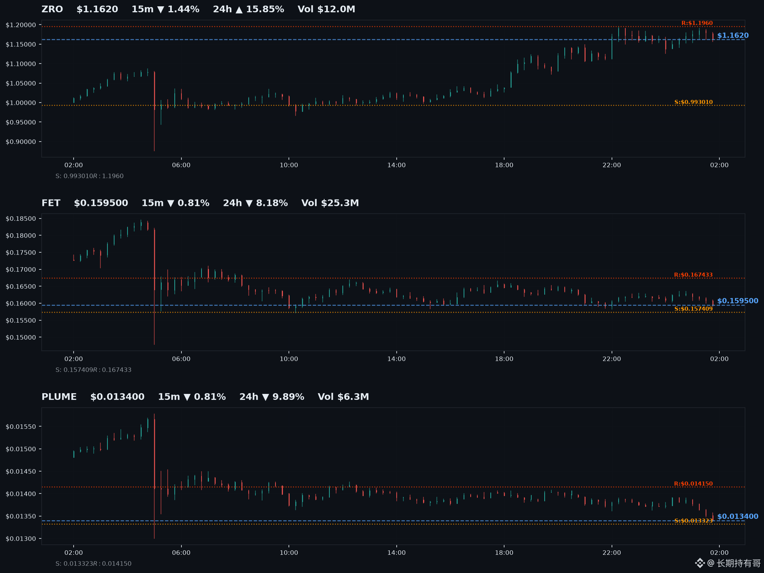Select the $0.01500 axis label

coord(21,449)
